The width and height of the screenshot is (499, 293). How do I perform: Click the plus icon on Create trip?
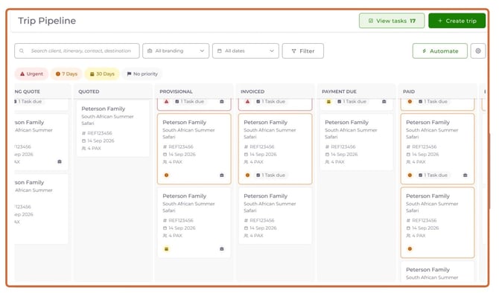click(x=440, y=21)
